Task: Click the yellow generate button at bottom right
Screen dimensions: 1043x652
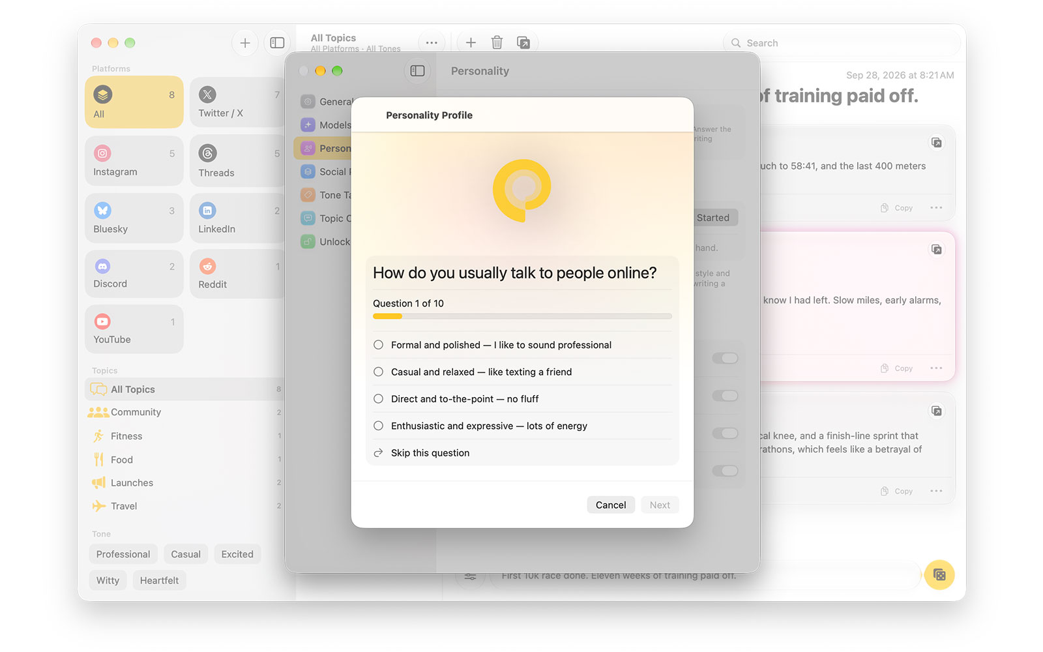Action: coord(939,574)
